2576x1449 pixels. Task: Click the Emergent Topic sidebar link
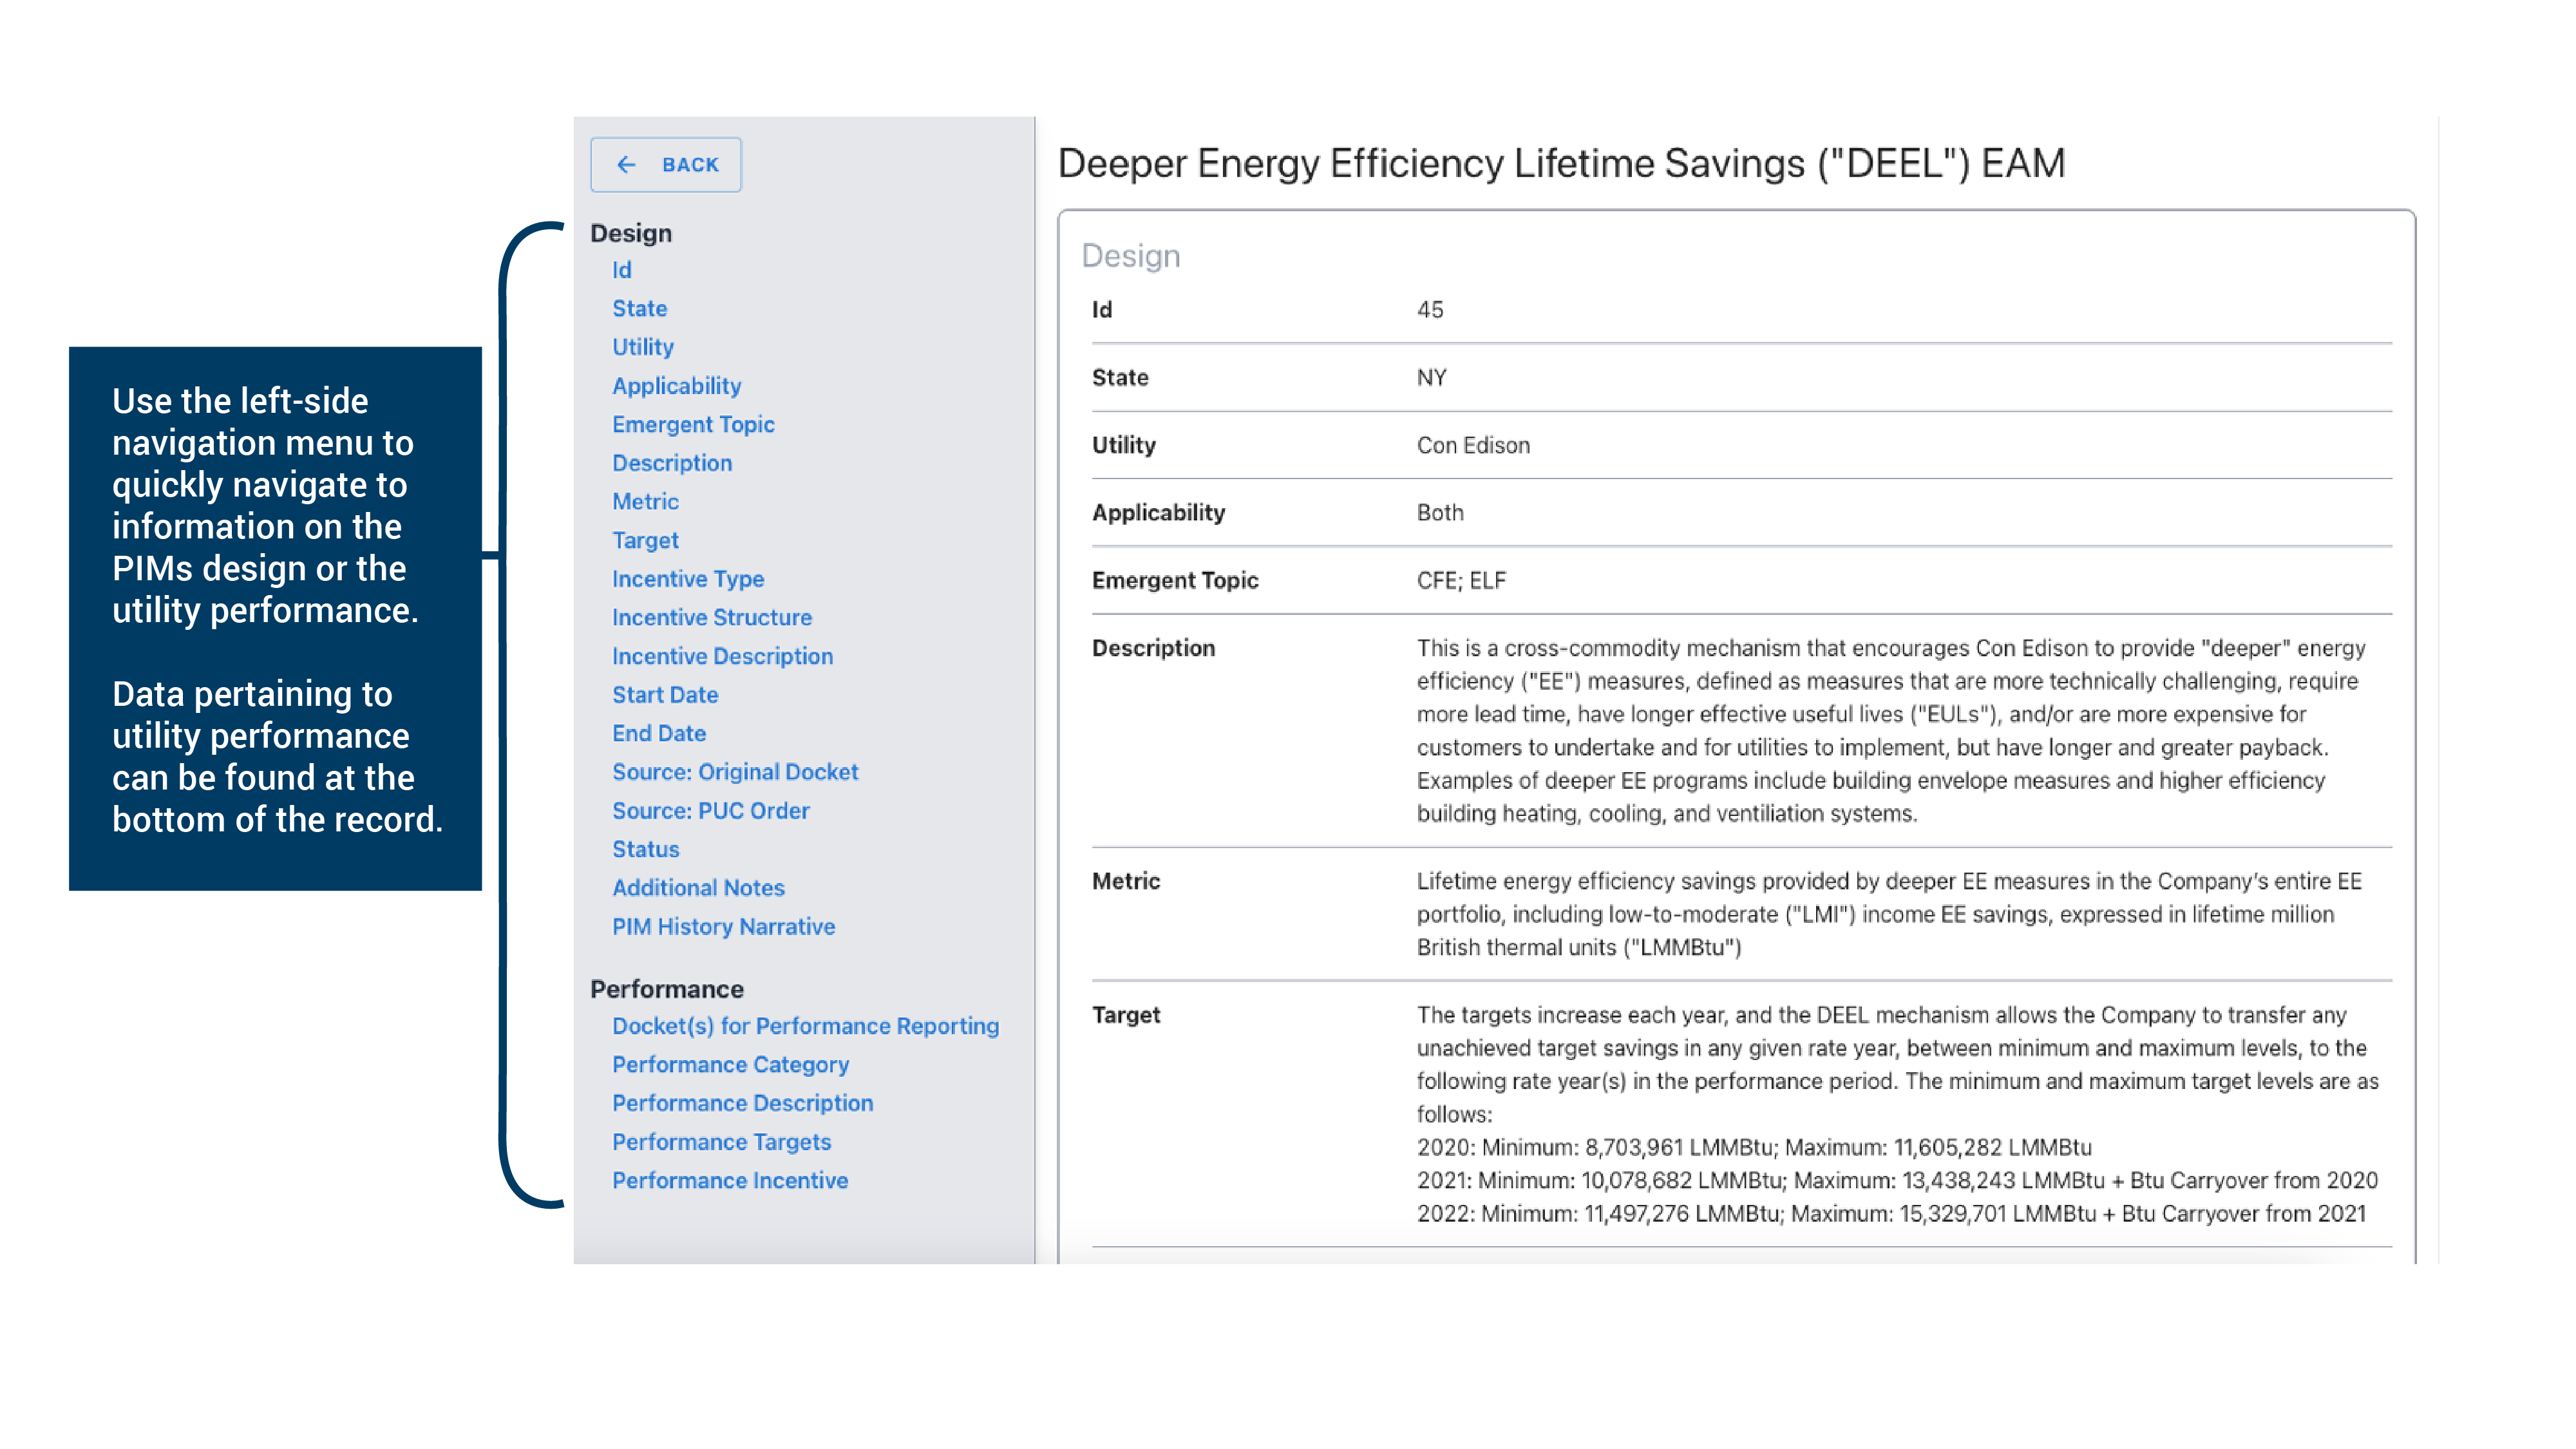click(694, 424)
